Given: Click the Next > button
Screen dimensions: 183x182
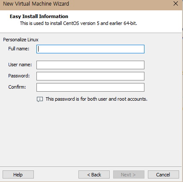Looking at the screenshot, I should [x=129, y=175].
